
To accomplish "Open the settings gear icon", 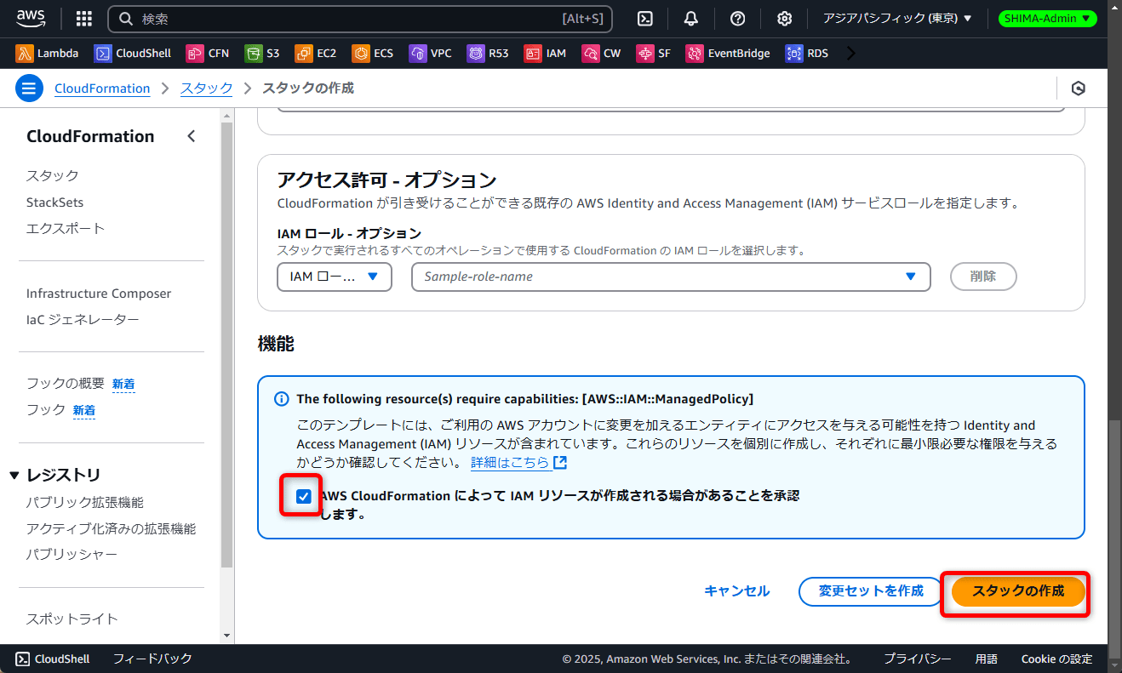I will point(785,19).
